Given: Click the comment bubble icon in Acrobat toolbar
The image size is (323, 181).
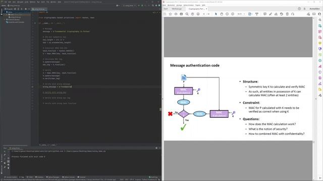Looking at the screenshot, I should [265, 14].
